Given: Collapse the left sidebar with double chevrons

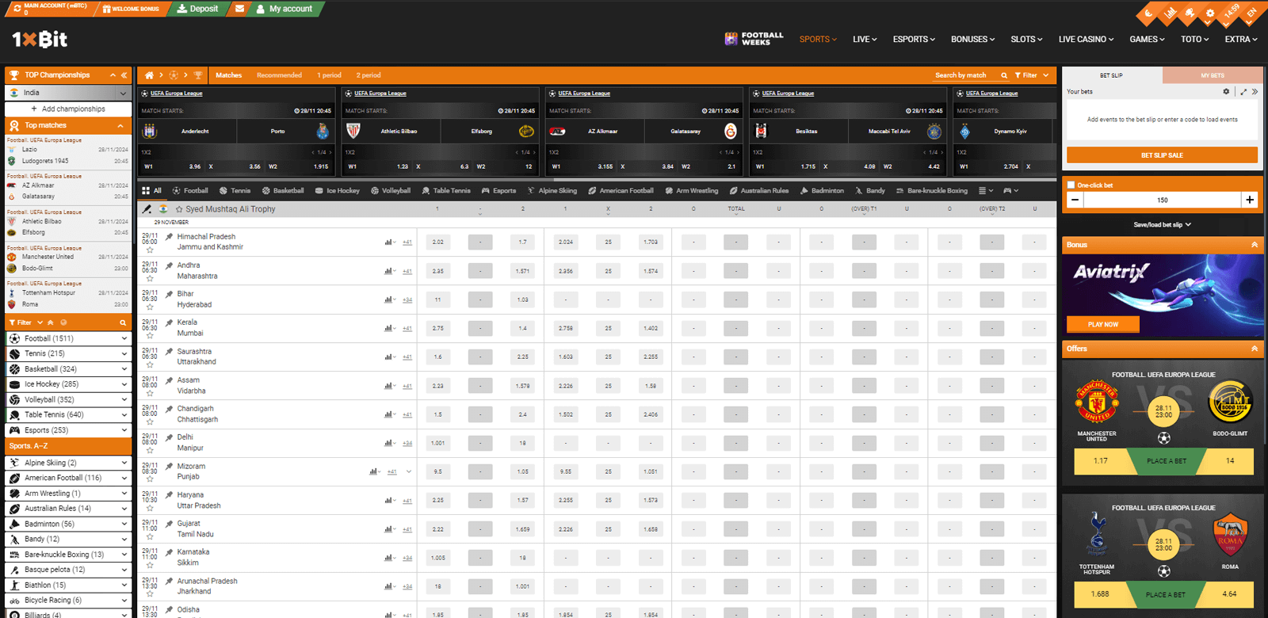Looking at the screenshot, I should [124, 75].
